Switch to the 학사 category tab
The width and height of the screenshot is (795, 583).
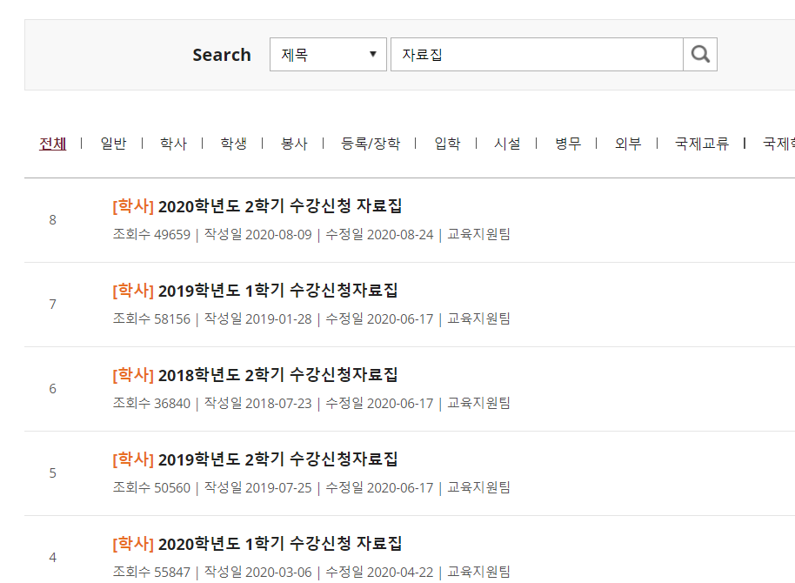coord(173,144)
